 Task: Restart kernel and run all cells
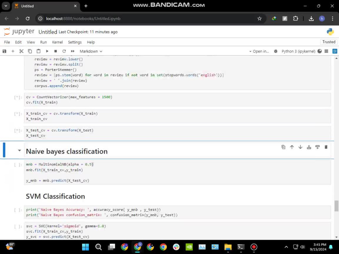[x=73, y=51]
